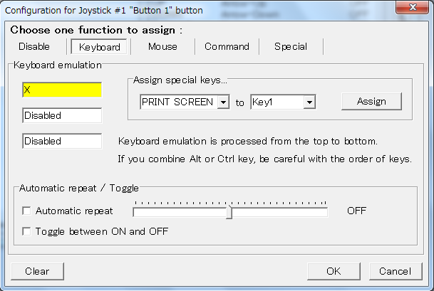Expand the Key1 dropdown
This screenshot has height=291, width=434.
pyautogui.click(x=309, y=102)
